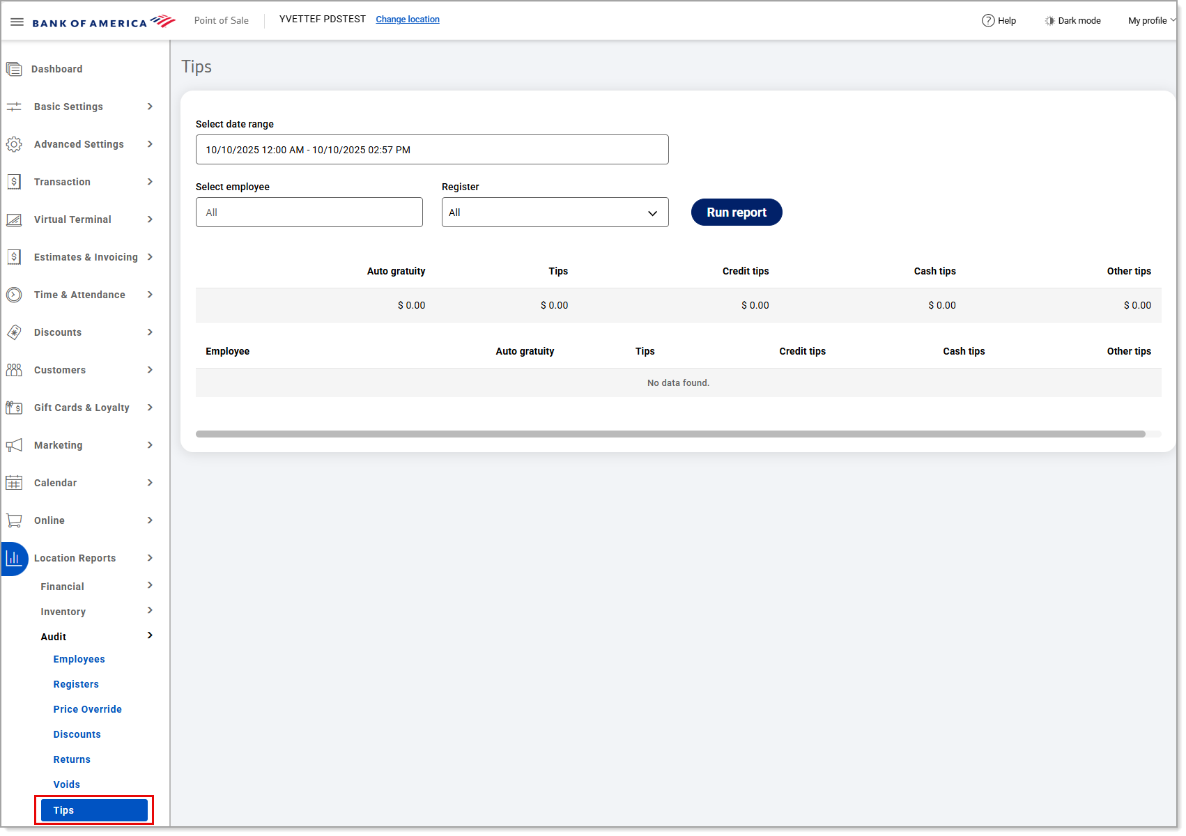
Task: Click the Location Reports chart icon
Action: click(14, 558)
